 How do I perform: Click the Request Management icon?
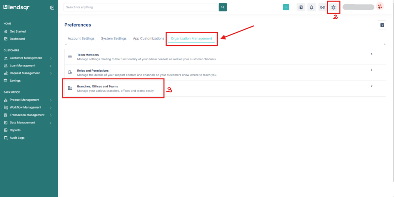pyautogui.click(x=5, y=73)
